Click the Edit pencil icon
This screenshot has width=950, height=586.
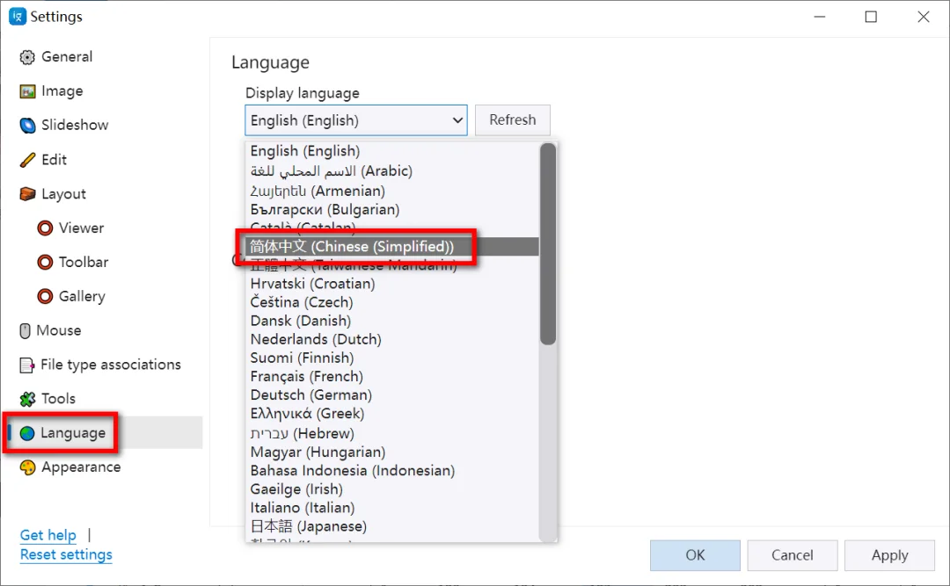[x=27, y=160]
